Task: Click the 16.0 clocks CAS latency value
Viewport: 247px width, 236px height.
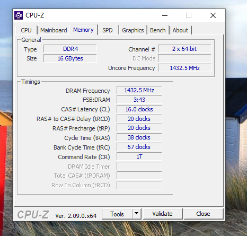Action: tap(139, 109)
